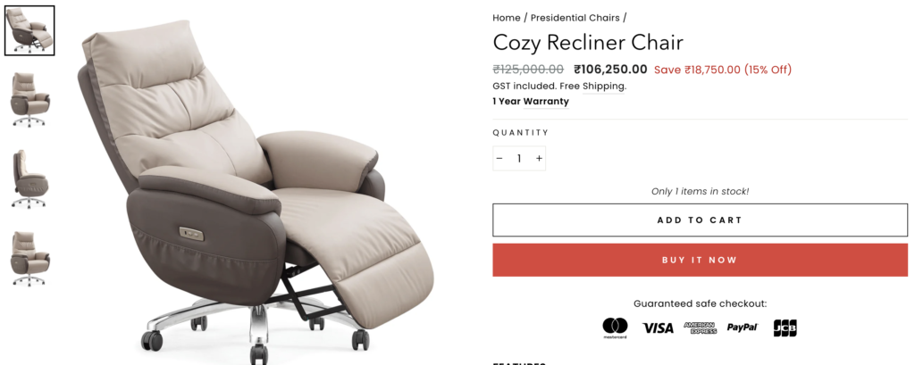
Task: Select the fourth chair thumbnail
Action: [x=29, y=258]
